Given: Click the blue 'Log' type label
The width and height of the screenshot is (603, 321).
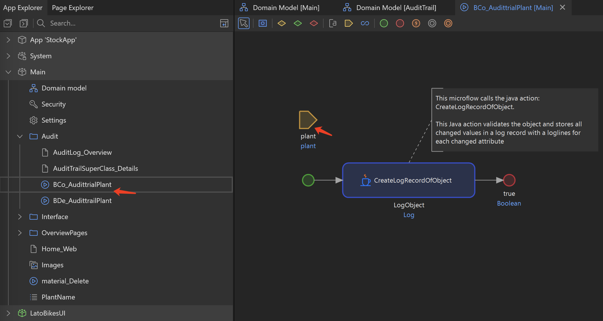Looking at the screenshot, I should point(409,215).
